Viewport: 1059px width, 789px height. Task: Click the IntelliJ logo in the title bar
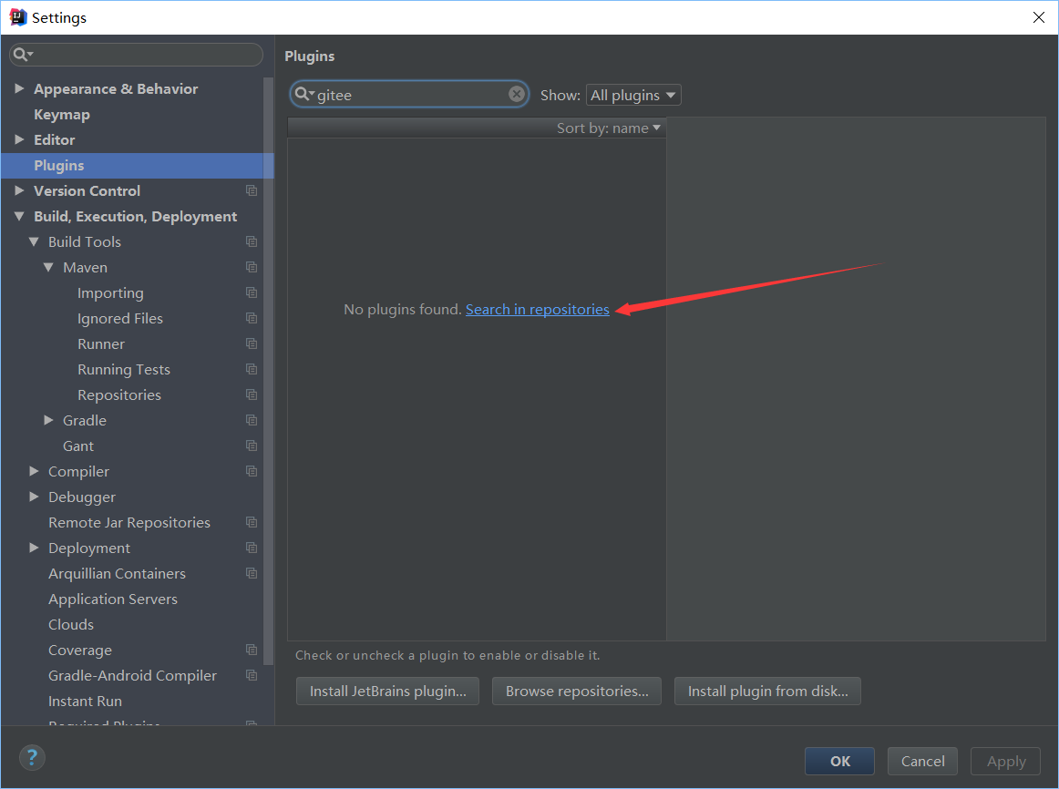[x=17, y=17]
